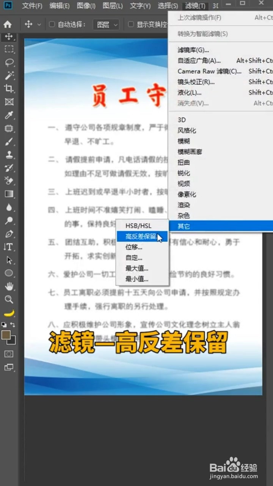Select the Pen tool
Image resolution: width=273 pixels, height=486 pixels.
(x=9, y=234)
